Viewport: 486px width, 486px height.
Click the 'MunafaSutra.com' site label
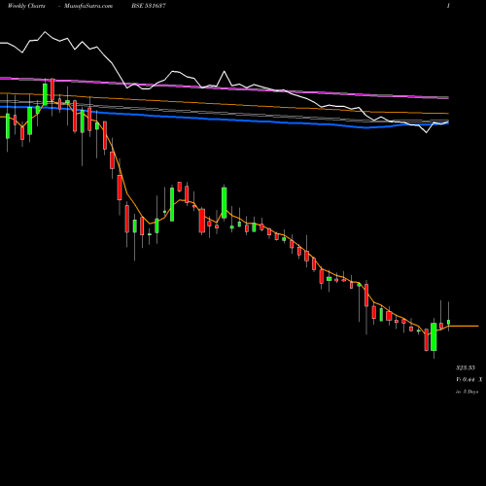point(88,6)
